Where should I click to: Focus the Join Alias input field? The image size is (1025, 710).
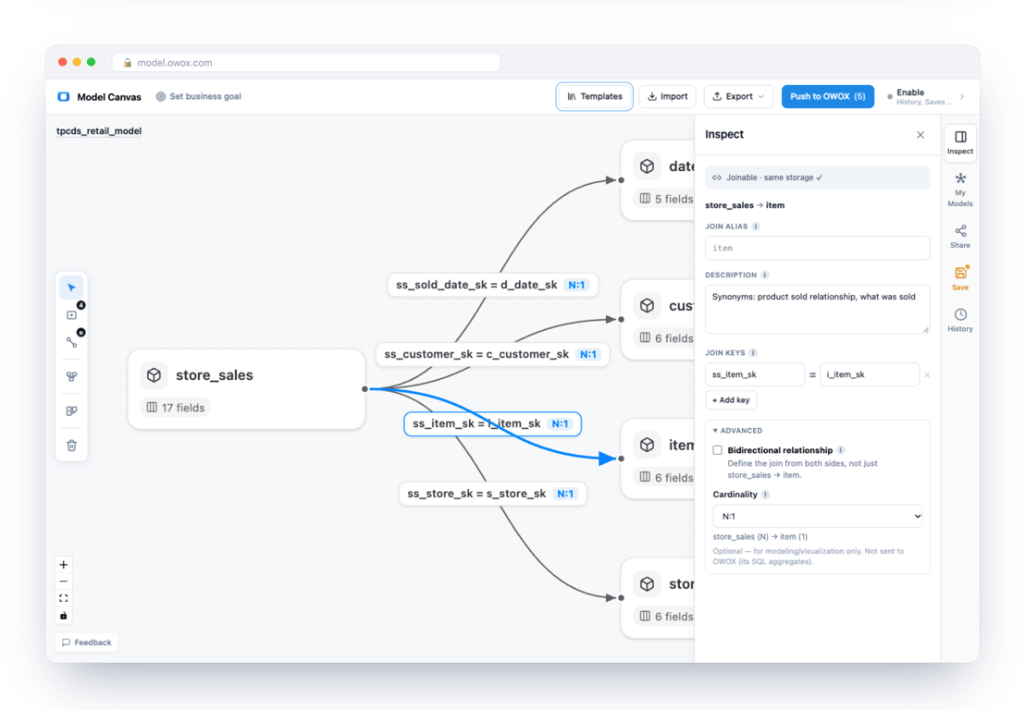tap(817, 248)
